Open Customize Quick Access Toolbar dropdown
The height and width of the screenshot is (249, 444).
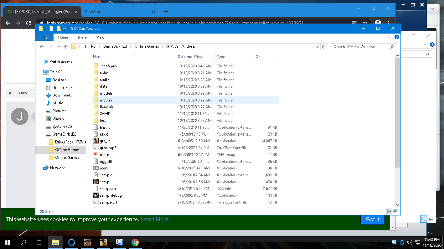[65, 29]
